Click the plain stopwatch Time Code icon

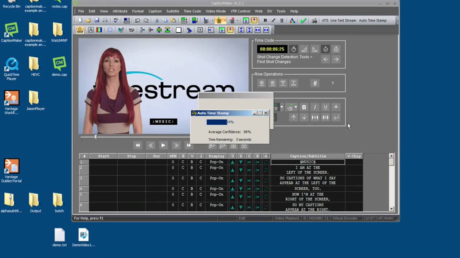click(294, 49)
